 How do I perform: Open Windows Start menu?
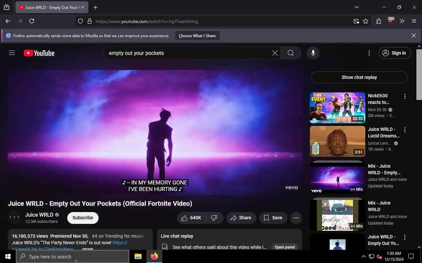[8, 256]
